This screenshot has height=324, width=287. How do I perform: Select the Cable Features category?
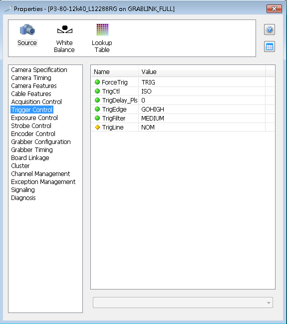31,94
